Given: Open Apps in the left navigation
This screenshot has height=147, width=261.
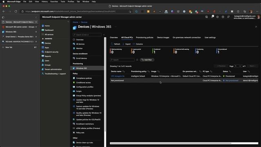Looking at the screenshot, I should [47, 47].
